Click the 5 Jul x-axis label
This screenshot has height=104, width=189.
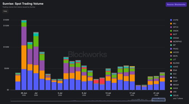[60, 94]
